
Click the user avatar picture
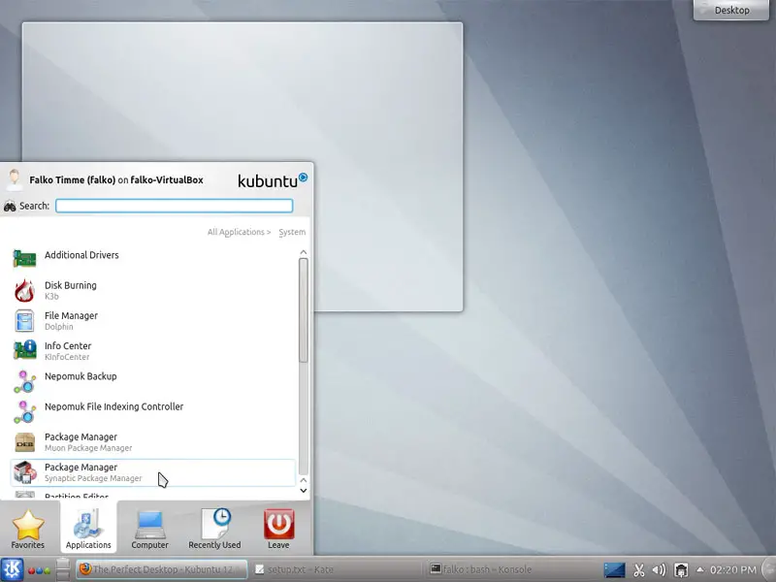(15, 179)
